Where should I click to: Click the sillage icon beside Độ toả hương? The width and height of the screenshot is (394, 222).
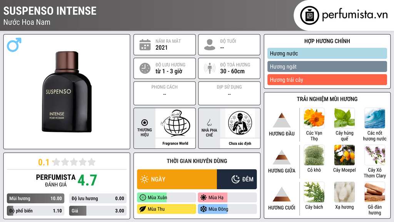(210, 68)
